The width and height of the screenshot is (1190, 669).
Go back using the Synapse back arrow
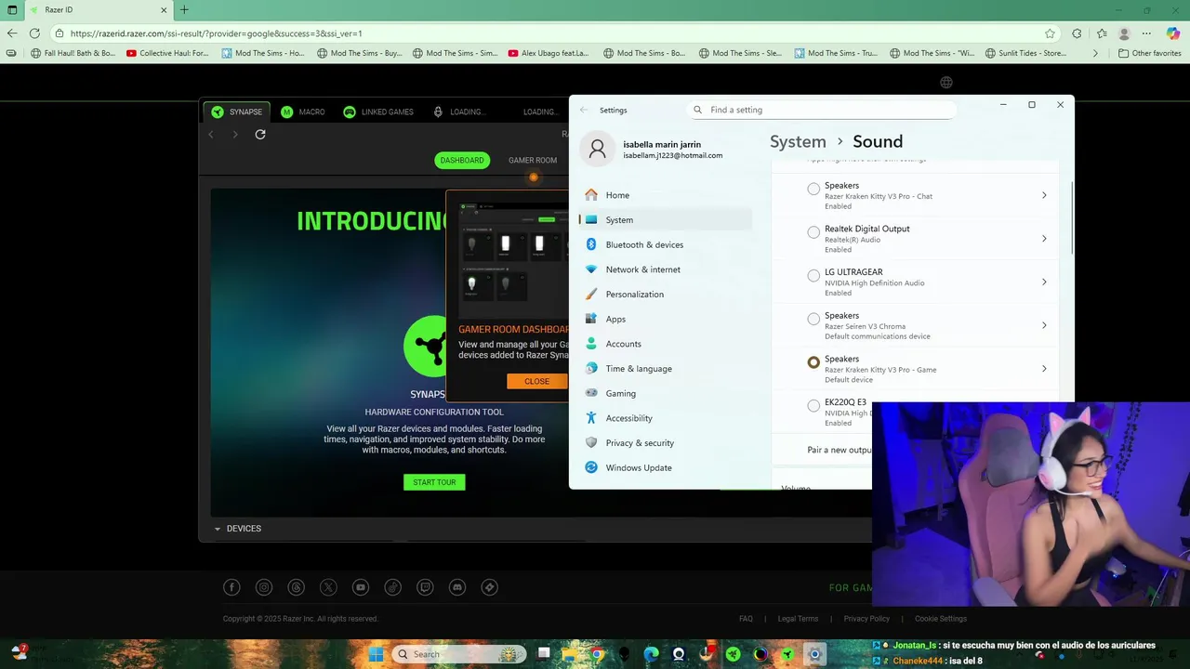click(211, 135)
